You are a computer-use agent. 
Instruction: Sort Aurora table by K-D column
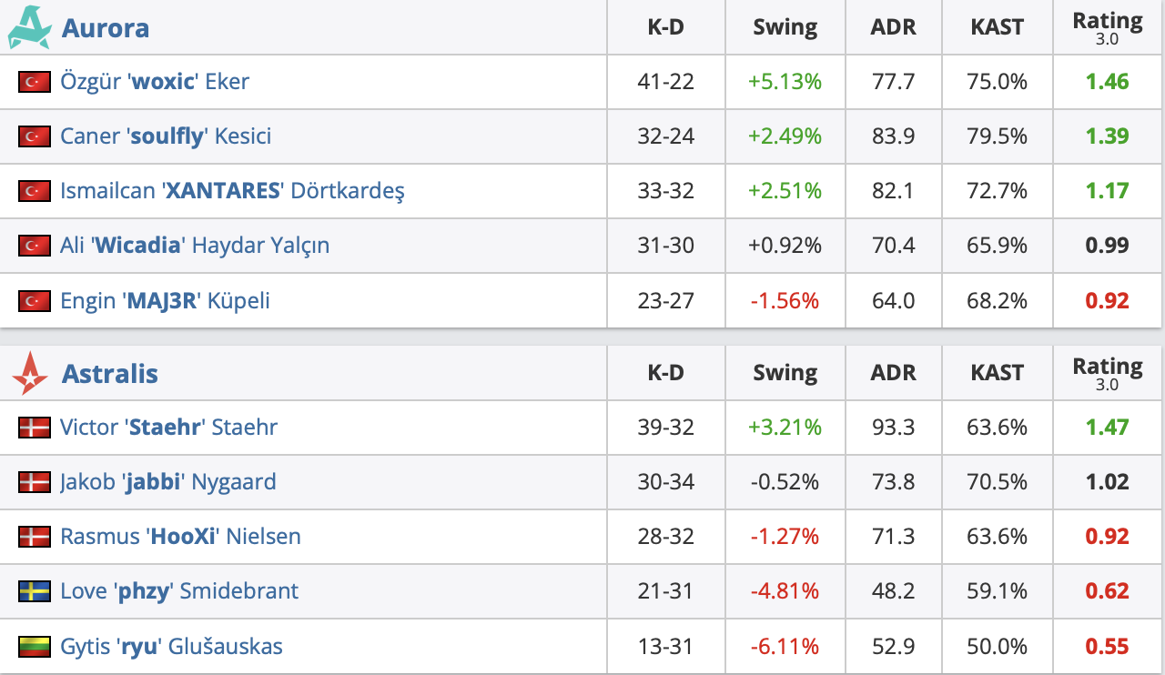click(x=665, y=27)
